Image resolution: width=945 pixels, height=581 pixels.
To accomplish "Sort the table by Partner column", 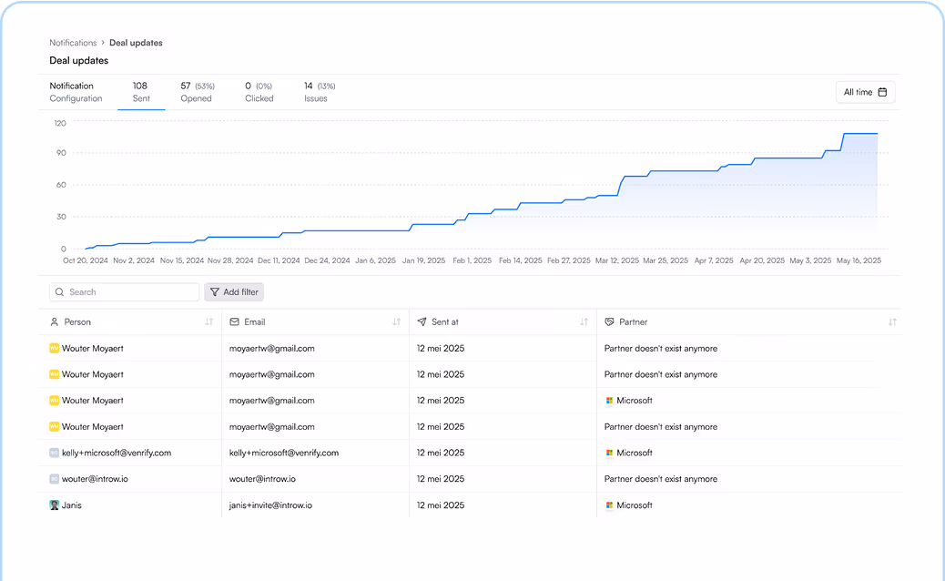I will click(892, 321).
